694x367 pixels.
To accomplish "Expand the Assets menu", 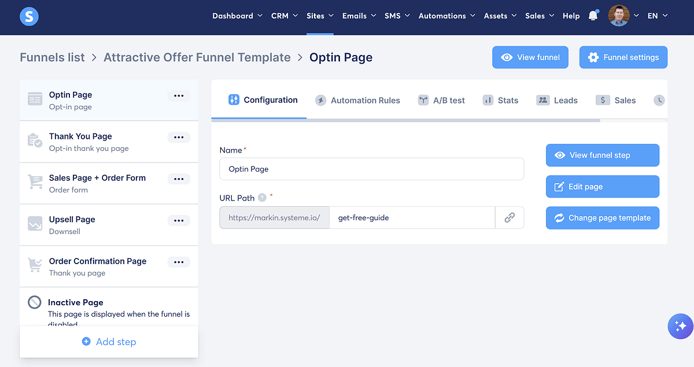I will 500,16.
